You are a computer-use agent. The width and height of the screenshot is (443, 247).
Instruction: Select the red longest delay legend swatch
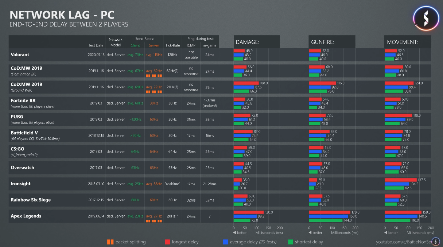click(x=168, y=242)
